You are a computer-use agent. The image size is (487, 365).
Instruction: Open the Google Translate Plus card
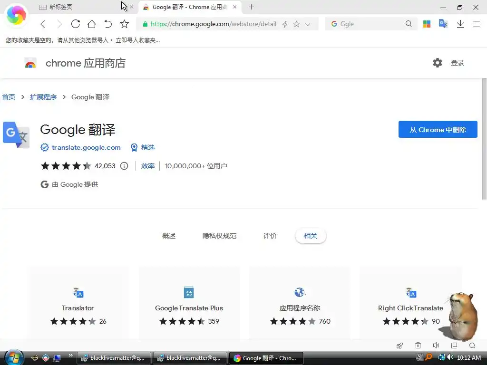point(189,303)
